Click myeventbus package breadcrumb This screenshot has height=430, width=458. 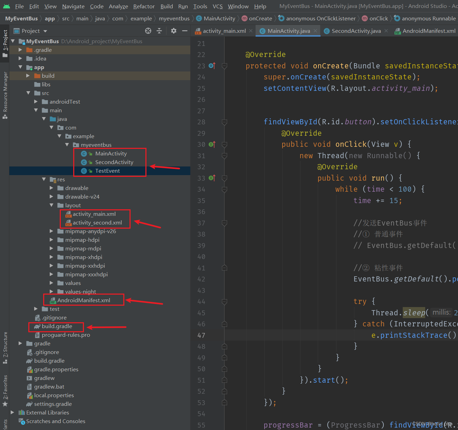174,18
